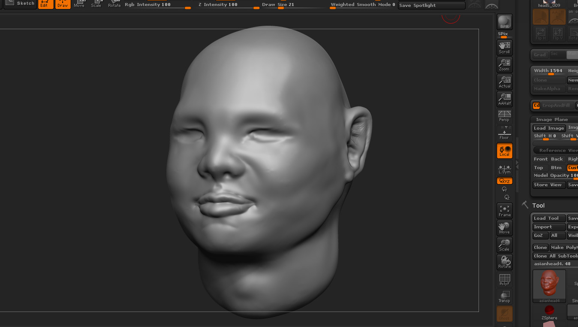Image resolution: width=578 pixels, height=327 pixels.
Task: Click the Actual size icon
Action: tap(504, 82)
